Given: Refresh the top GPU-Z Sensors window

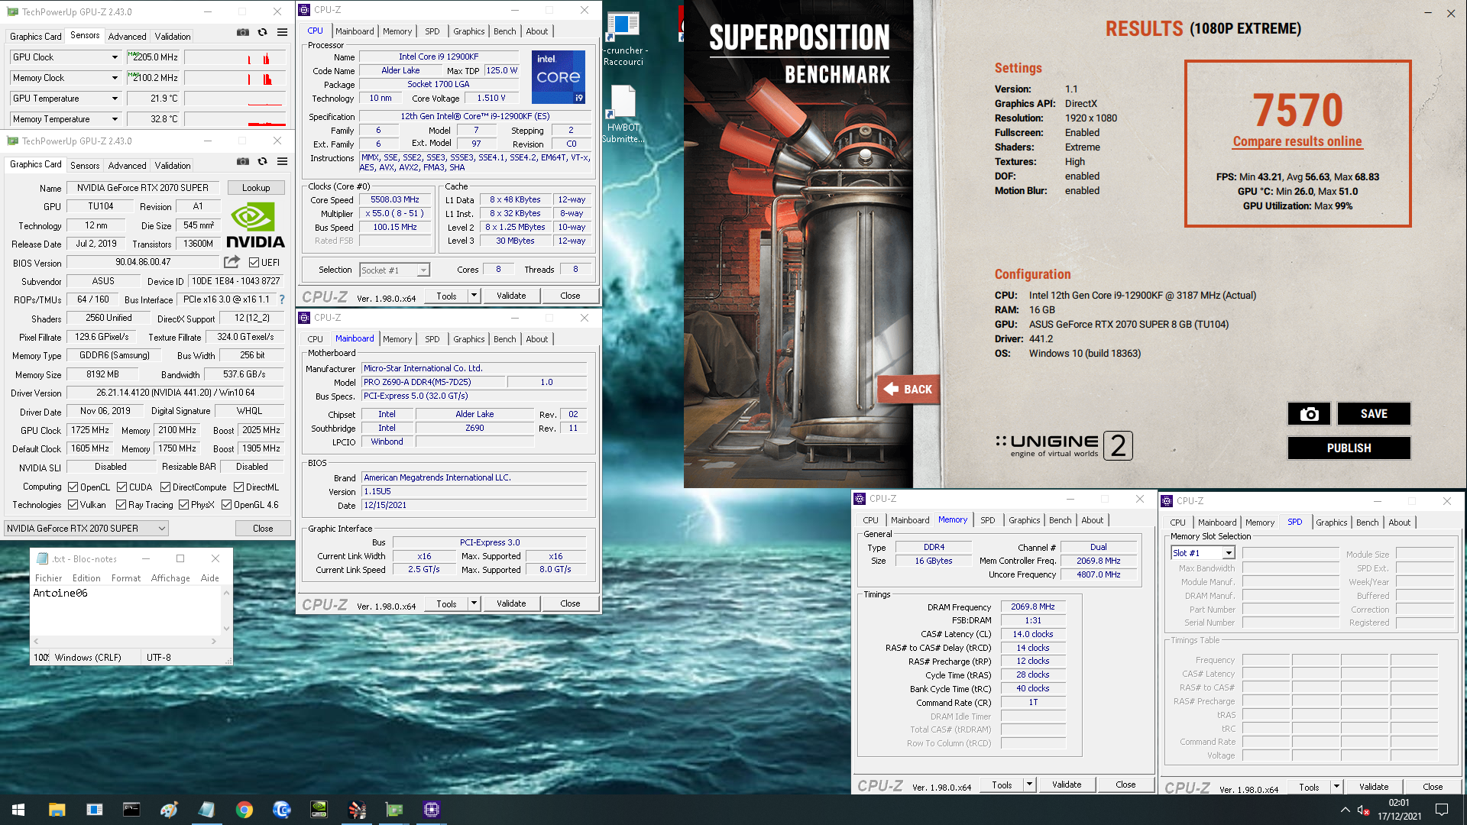Looking at the screenshot, I should [x=262, y=33].
